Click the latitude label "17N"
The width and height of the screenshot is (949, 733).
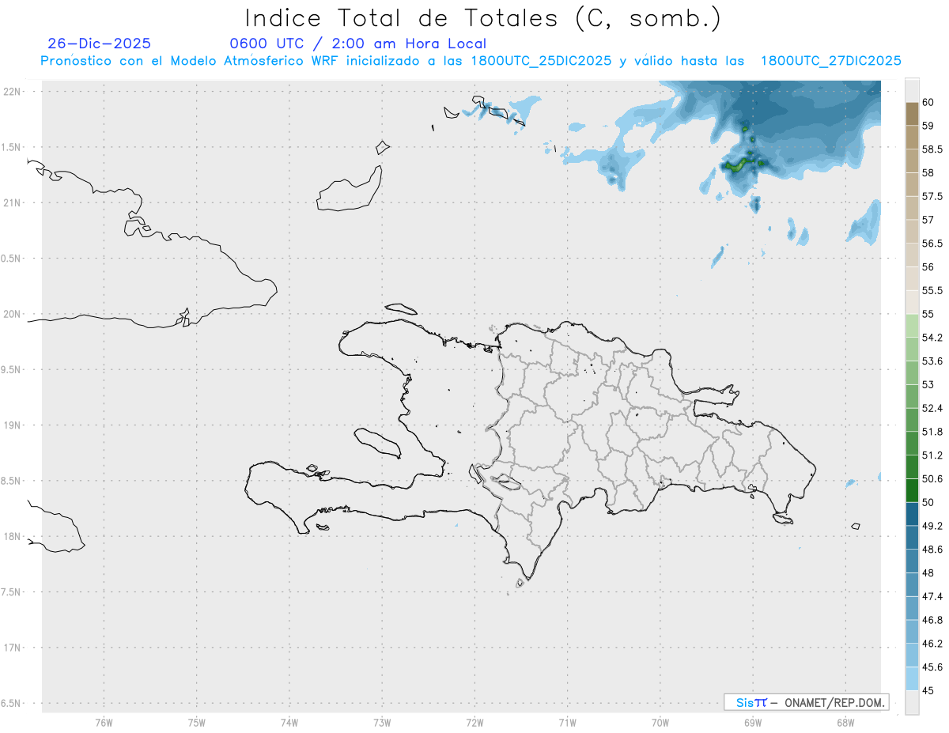click(13, 648)
